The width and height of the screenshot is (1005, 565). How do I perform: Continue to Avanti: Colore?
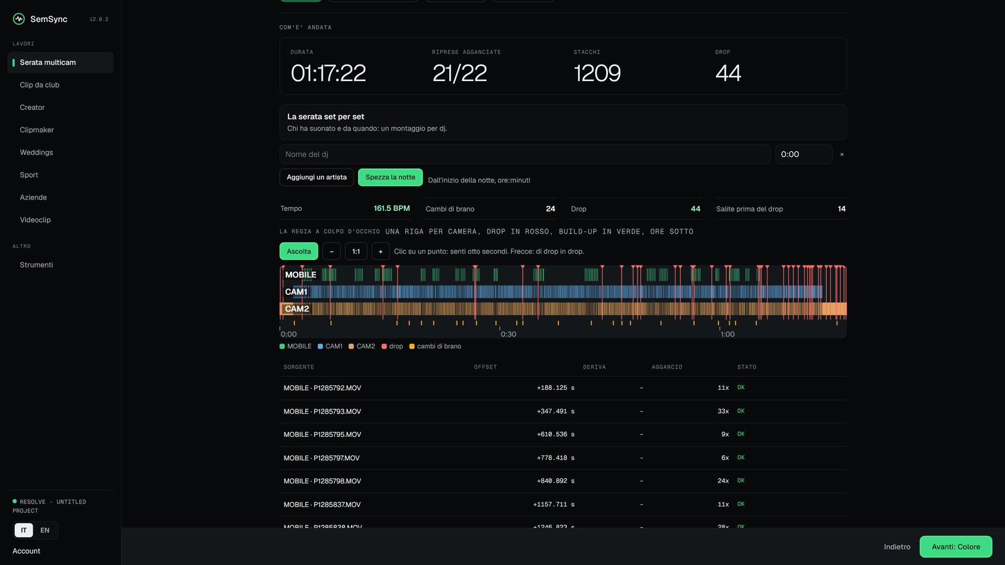tap(956, 547)
